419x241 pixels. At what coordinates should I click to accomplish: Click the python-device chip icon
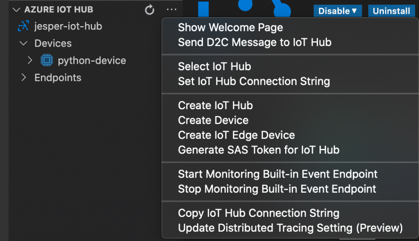(x=47, y=61)
